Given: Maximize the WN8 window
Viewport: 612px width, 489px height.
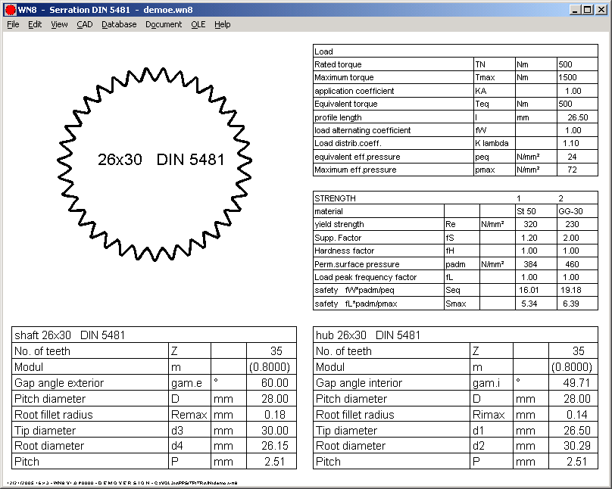Looking at the screenshot, I should coord(589,10).
